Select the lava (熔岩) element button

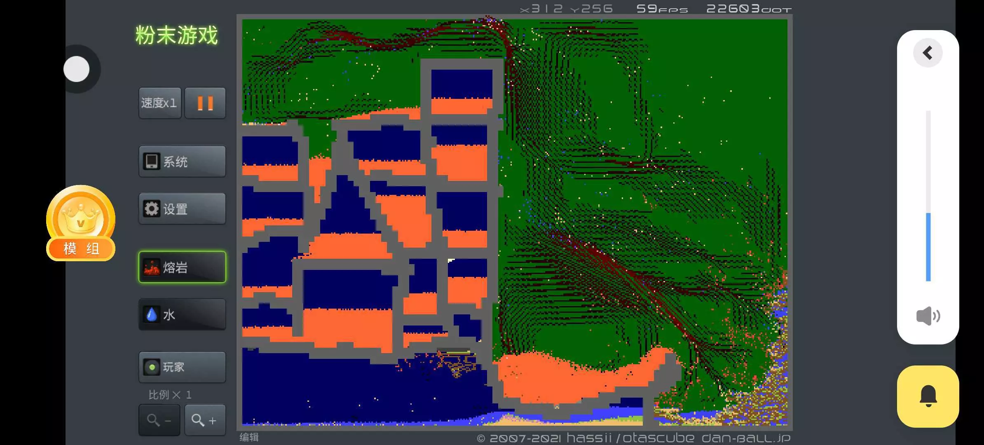pos(182,267)
